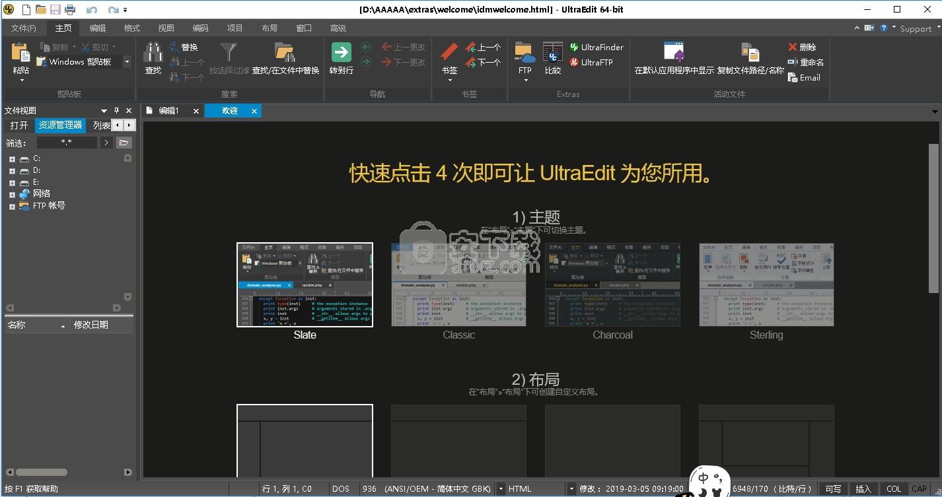The image size is (942, 497).
Task: Click the Open folder icon in quick access toolbar
Action: 41,10
